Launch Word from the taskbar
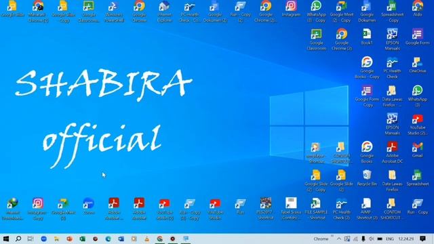The width and height of the screenshot is (434, 244). (x=121, y=239)
